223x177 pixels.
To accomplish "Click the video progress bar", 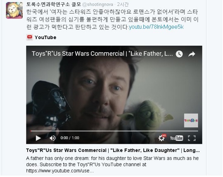I will coord(114,131).
